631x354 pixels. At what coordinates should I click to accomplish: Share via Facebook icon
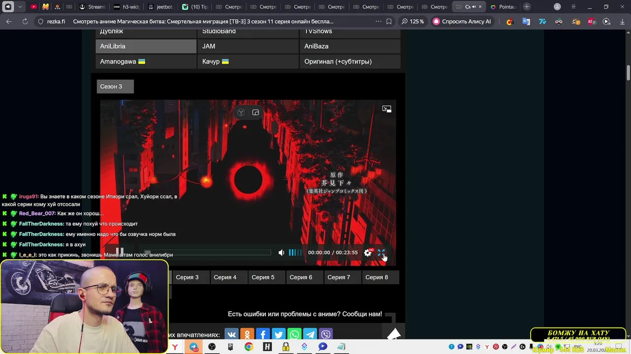[x=263, y=335]
